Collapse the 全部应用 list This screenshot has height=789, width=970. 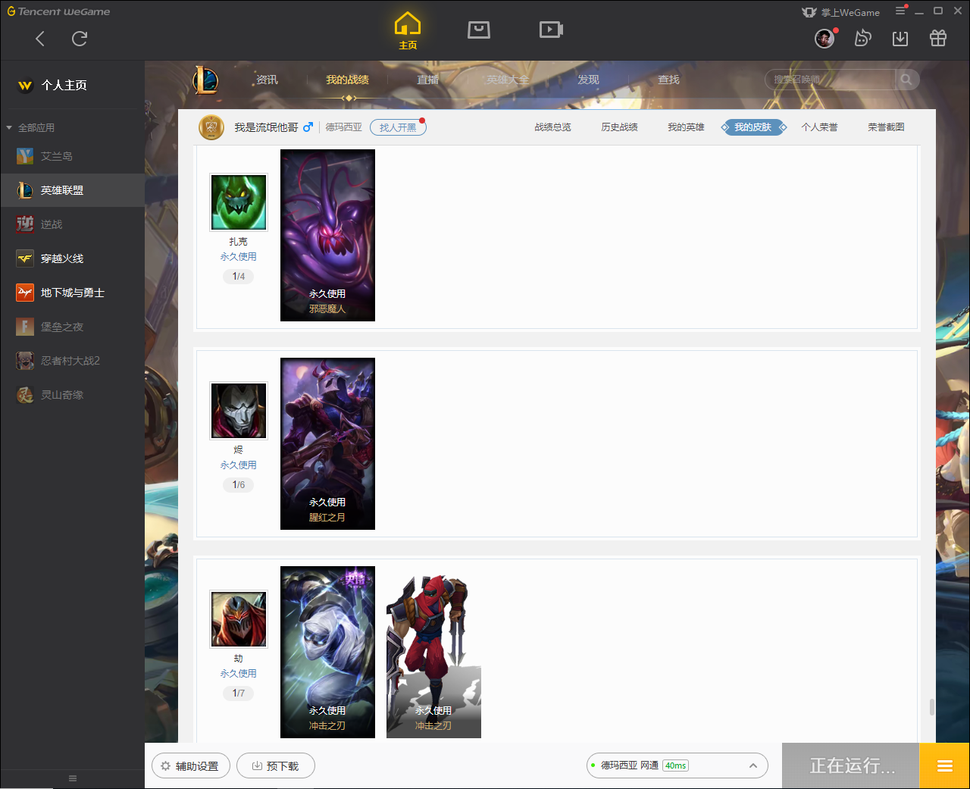[9, 127]
